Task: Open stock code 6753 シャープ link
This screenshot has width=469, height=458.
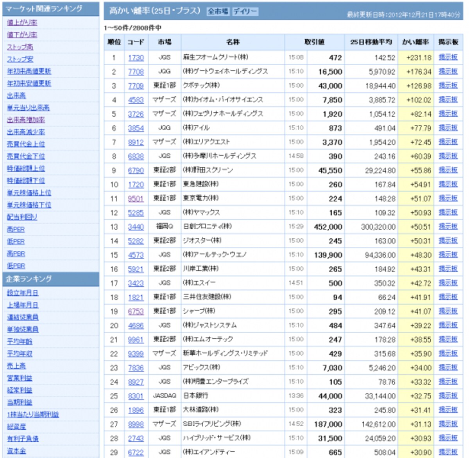Action: pos(136,312)
